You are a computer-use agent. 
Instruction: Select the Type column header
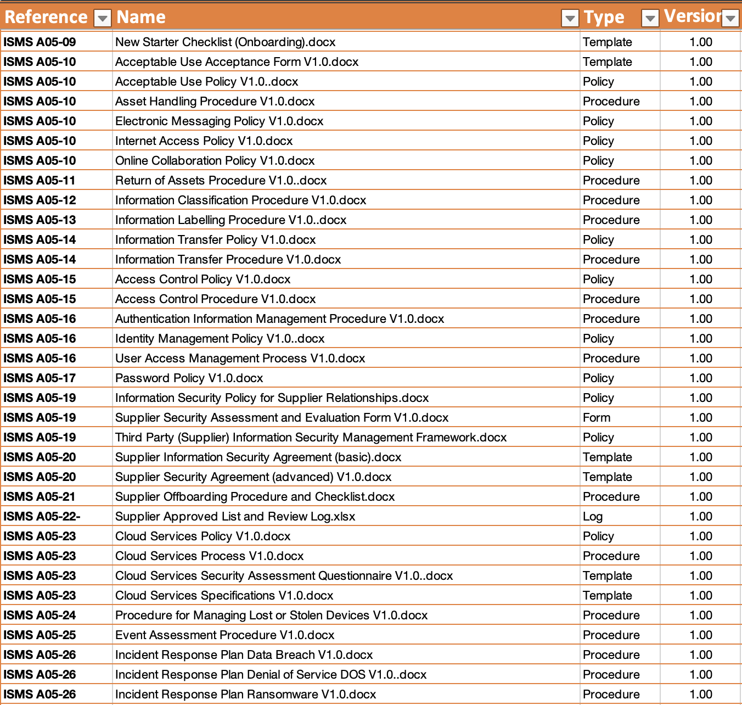620,16
